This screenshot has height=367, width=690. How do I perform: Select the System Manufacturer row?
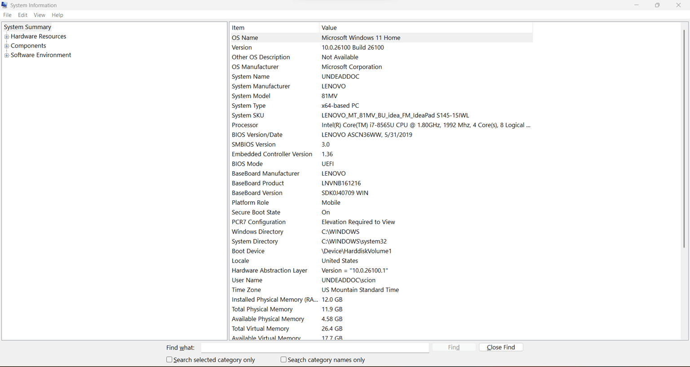pyautogui.click(x=381, y=86)
